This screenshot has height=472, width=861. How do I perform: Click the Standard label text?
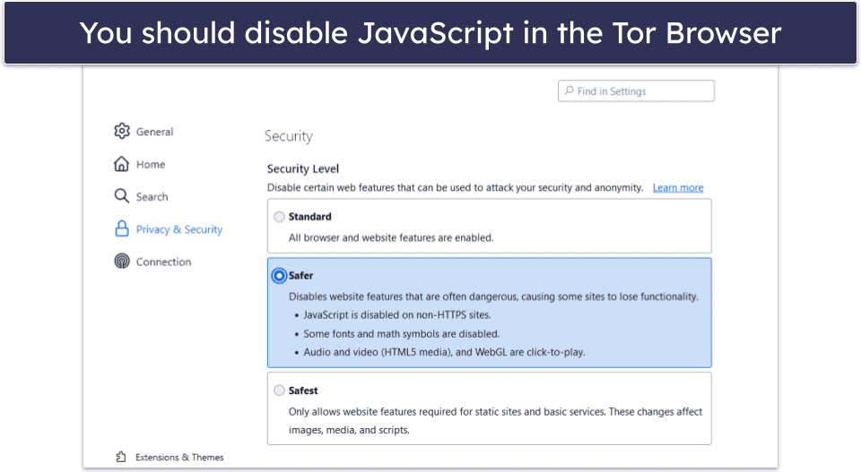(x=309, y=217)
